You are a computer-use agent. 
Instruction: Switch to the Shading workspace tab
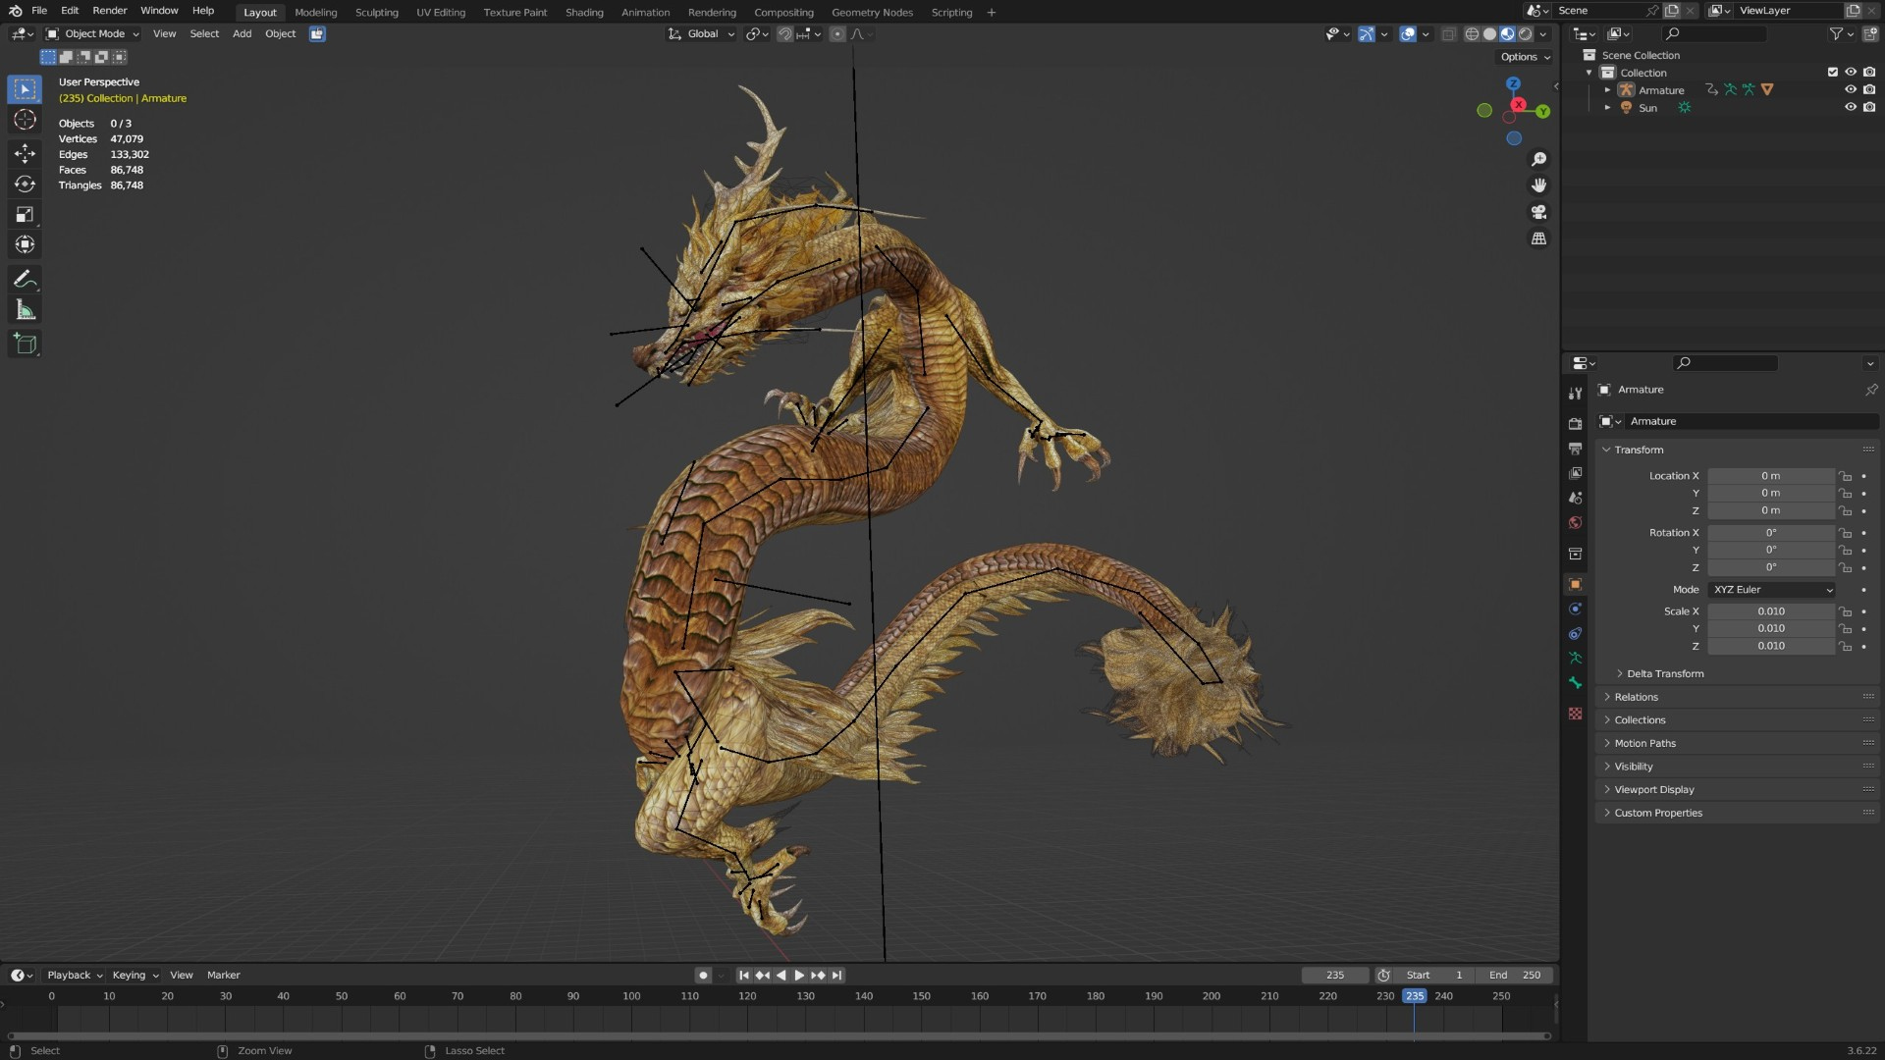point(584,13)
